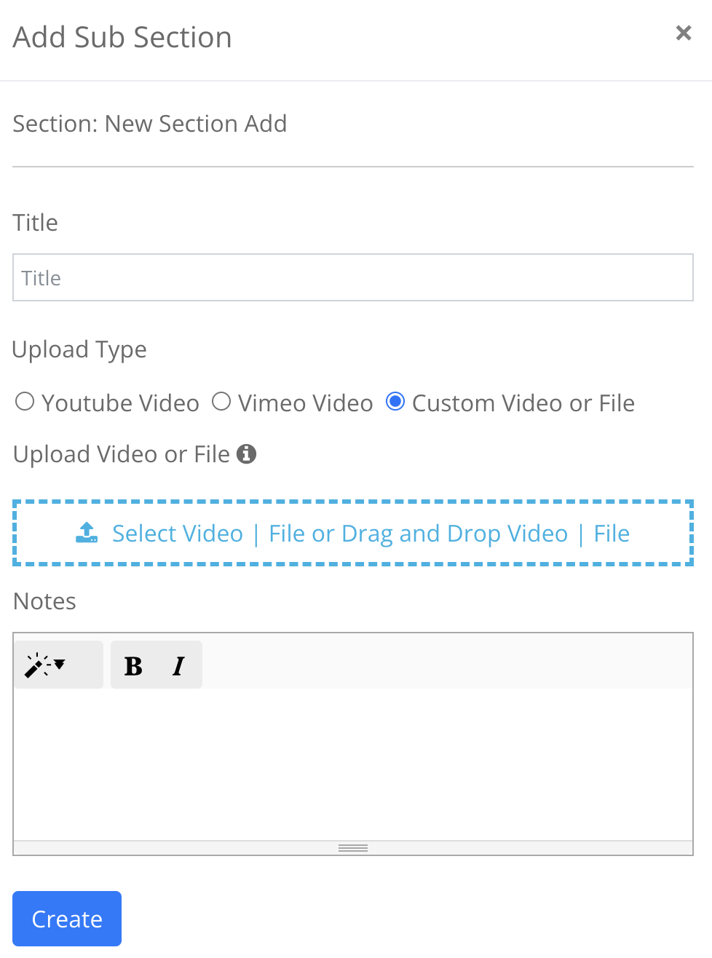Click the Vimeo Video label text
The width and height of the screenshot is (712, 958).
click(306, 403)
